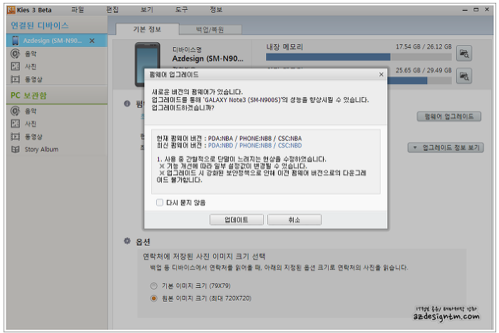499x333 pixels.
Task: Click the 연결된 디바이스 header
Action: 40,26
